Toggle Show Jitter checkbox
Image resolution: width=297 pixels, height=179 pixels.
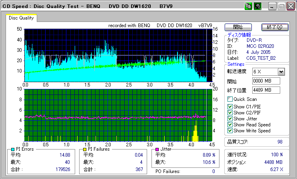tap(230, 119)
